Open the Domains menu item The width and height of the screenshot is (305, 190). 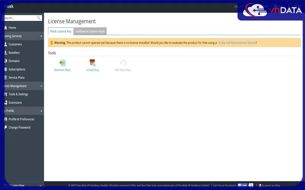14,61
